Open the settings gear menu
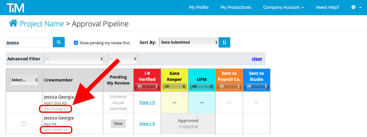The width and height of the screenshot is (367, 137). [356, 7]
